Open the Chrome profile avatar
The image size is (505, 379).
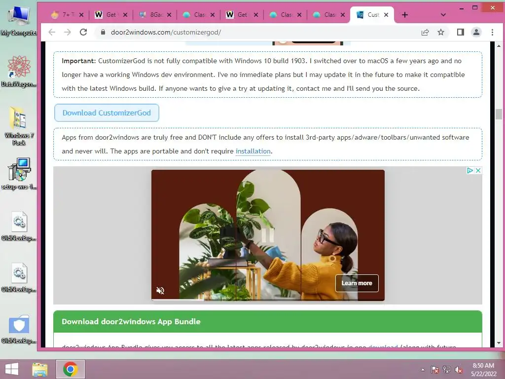(x=476, y=32)
